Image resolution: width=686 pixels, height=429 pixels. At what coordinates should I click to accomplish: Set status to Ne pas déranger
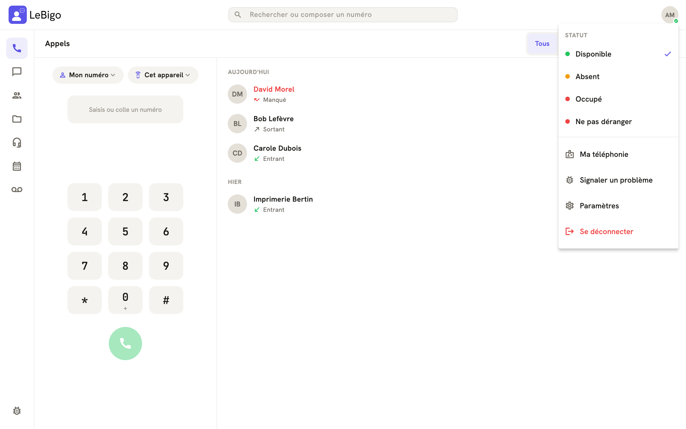(x=618, y=122)
